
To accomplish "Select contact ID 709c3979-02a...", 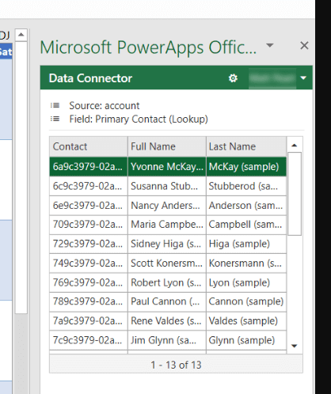I will pos(89,225).
